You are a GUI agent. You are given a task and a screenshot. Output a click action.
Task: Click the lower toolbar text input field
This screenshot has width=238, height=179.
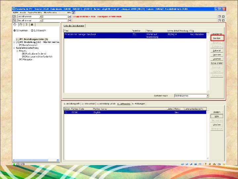55,20
